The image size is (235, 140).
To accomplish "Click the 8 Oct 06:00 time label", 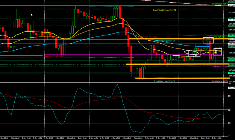I will tap(194, 138).
